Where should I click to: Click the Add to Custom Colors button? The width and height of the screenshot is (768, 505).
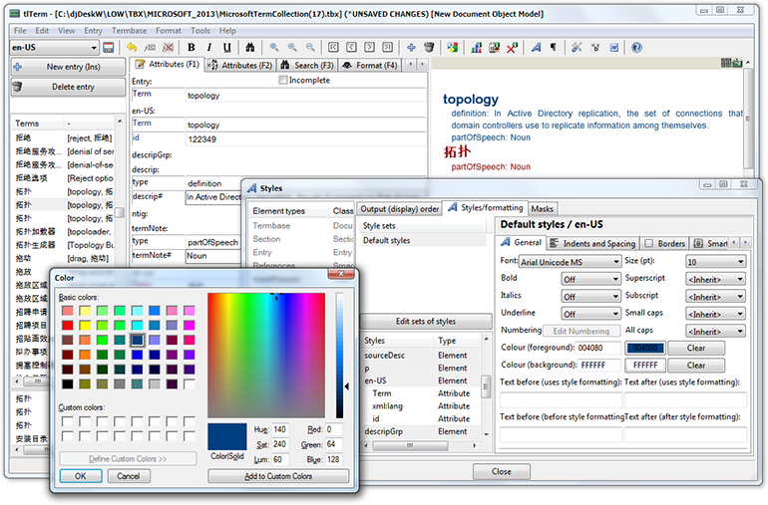(278, 476)
